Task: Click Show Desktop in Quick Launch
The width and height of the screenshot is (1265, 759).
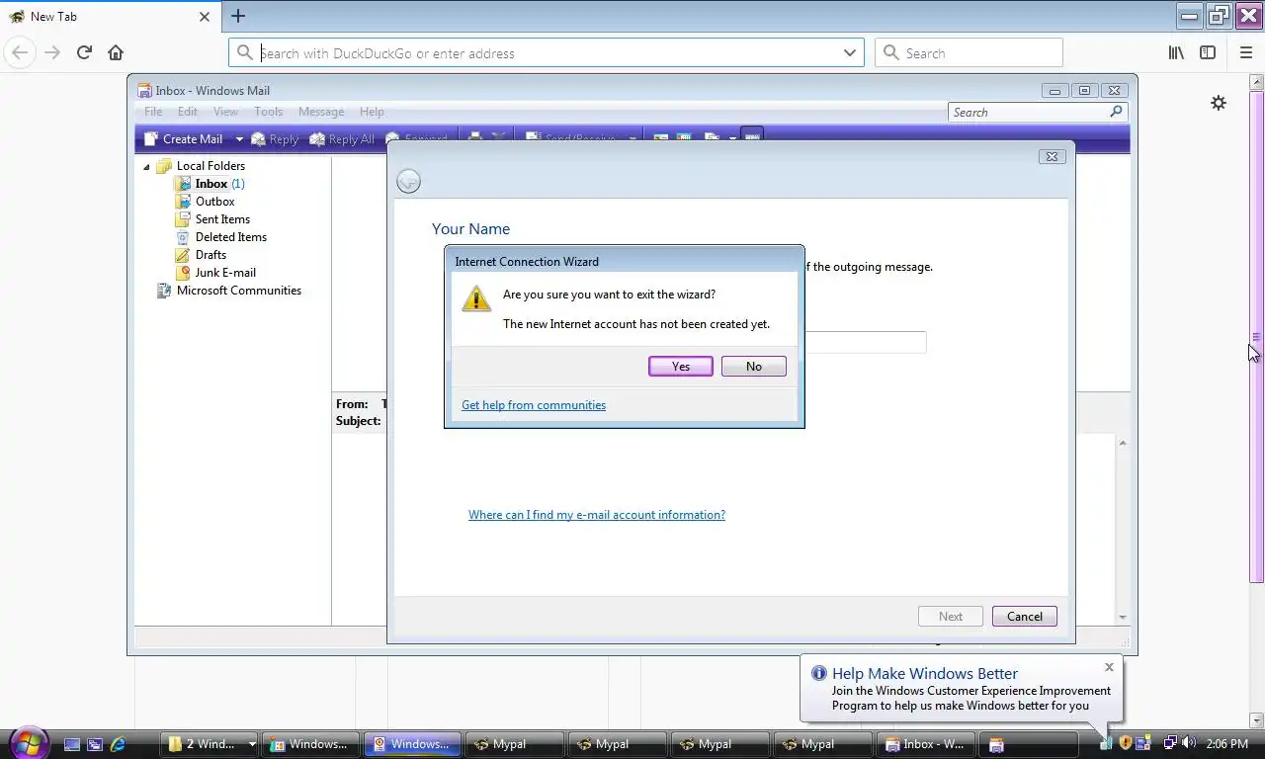Action: [x=72, y=744]
